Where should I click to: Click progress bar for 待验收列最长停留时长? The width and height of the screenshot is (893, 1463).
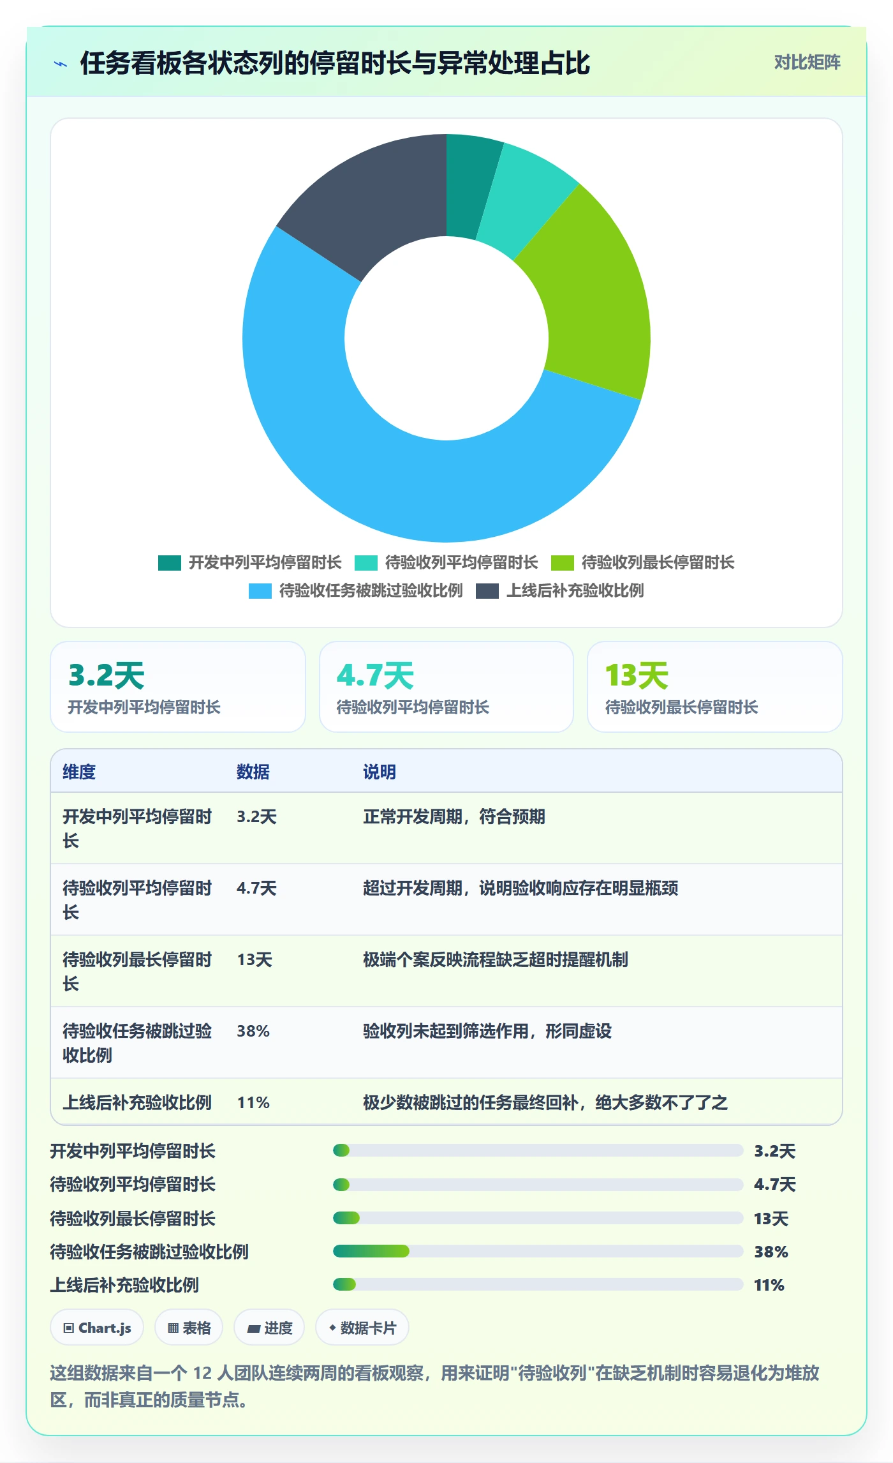tap(538, 1218)
